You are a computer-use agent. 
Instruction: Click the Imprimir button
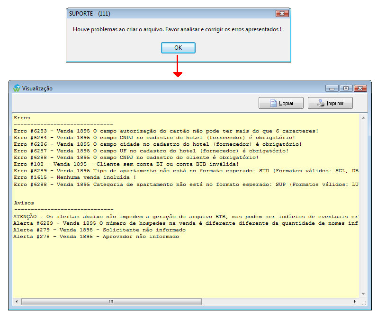330,103
